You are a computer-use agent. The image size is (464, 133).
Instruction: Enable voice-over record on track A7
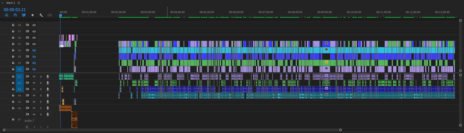tap(48, 114)
